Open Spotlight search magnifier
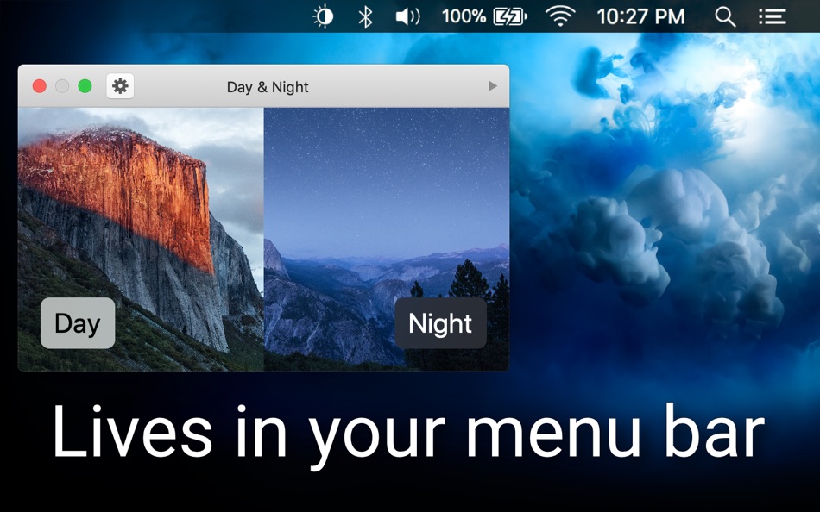 [725, 16]
